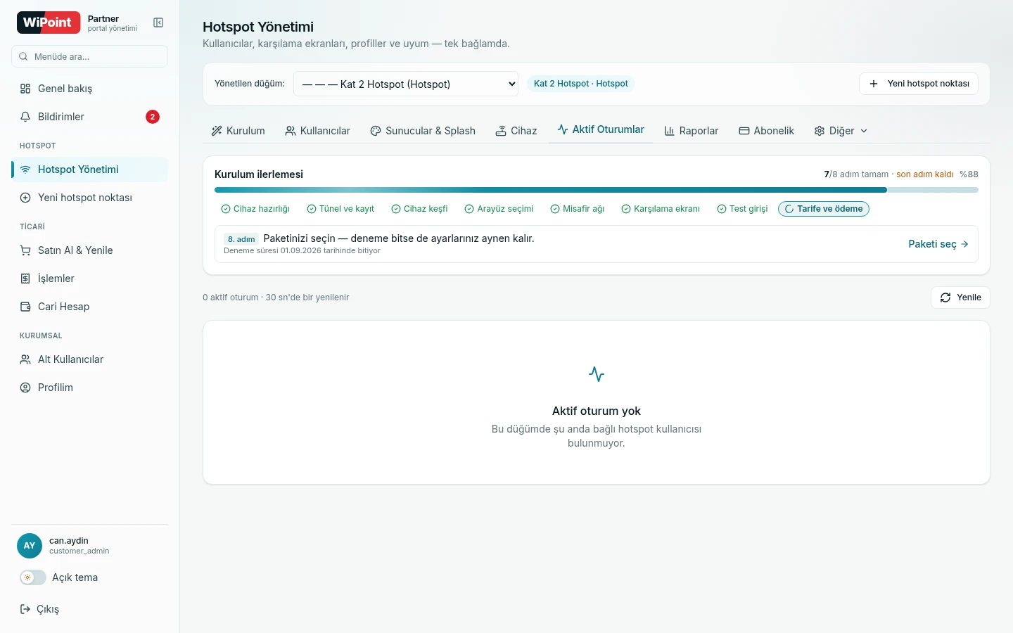This screenshot has height=633, width=1013.
Task: Click the Menüde ara search field
Action: pyautogui.click(x=89, y=56)
